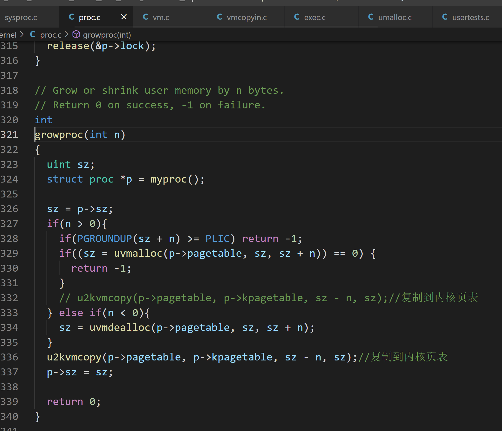This screenshot has width=502, height=431.
Task: Expand the kernel folder breadcrumb
Action: [x=8, y=35]
